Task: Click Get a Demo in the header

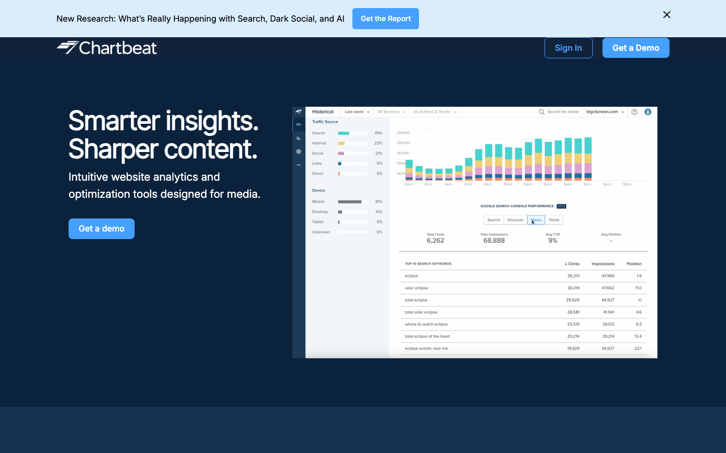Action: pos(636,48)
